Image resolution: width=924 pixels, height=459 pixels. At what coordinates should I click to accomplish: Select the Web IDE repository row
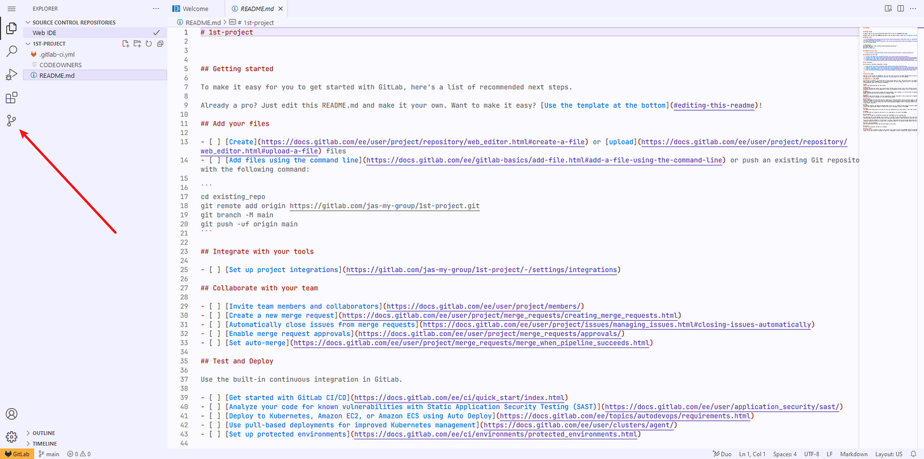(95, 32)
